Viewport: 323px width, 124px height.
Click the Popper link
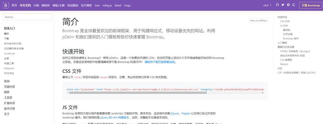click(x=186, y=113)
